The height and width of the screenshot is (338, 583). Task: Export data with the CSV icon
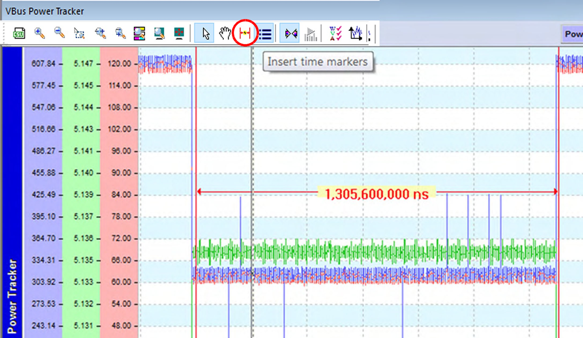tap(19, 33)
